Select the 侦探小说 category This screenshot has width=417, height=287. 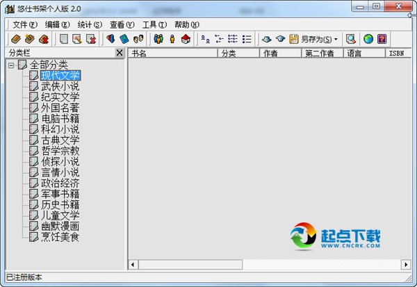pos(60,162)
